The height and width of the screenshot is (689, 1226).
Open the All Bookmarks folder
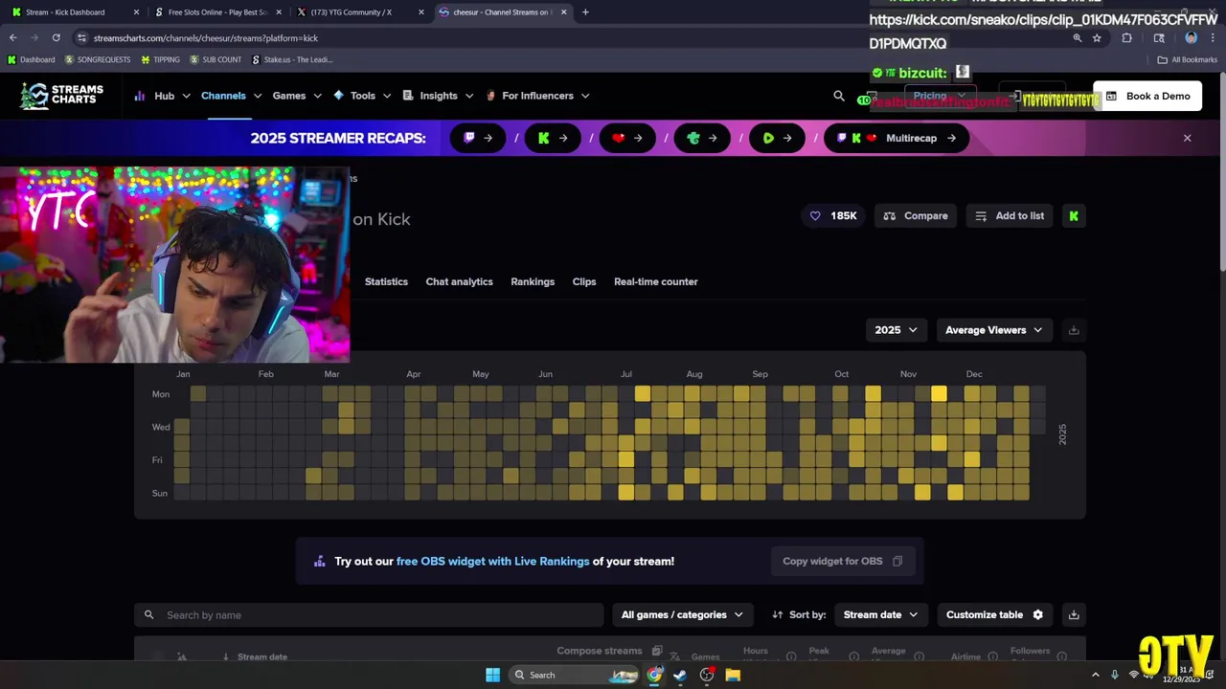coord(1188,59)
